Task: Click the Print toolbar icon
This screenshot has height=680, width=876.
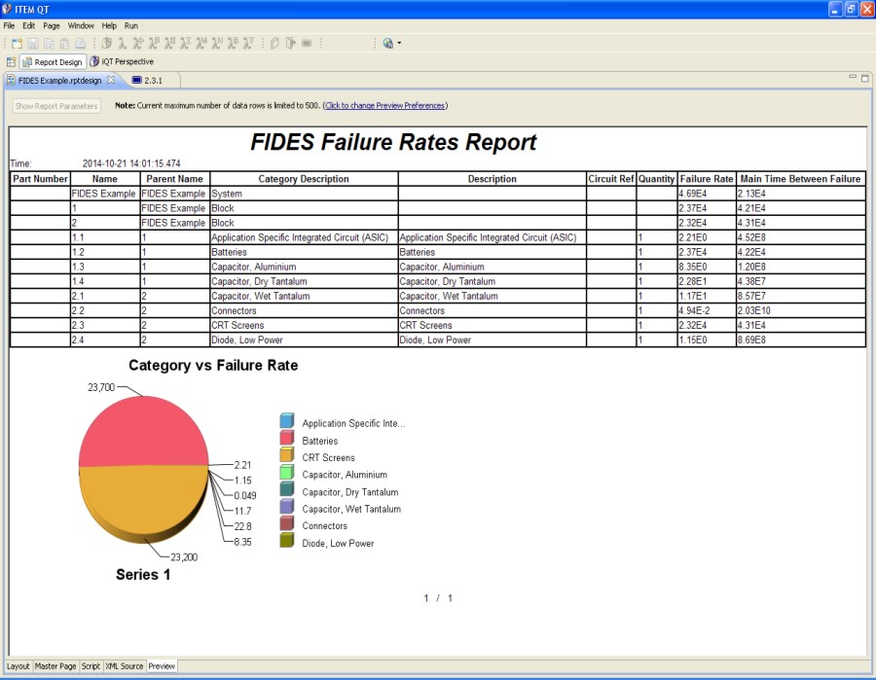Action: coord(80,44)
